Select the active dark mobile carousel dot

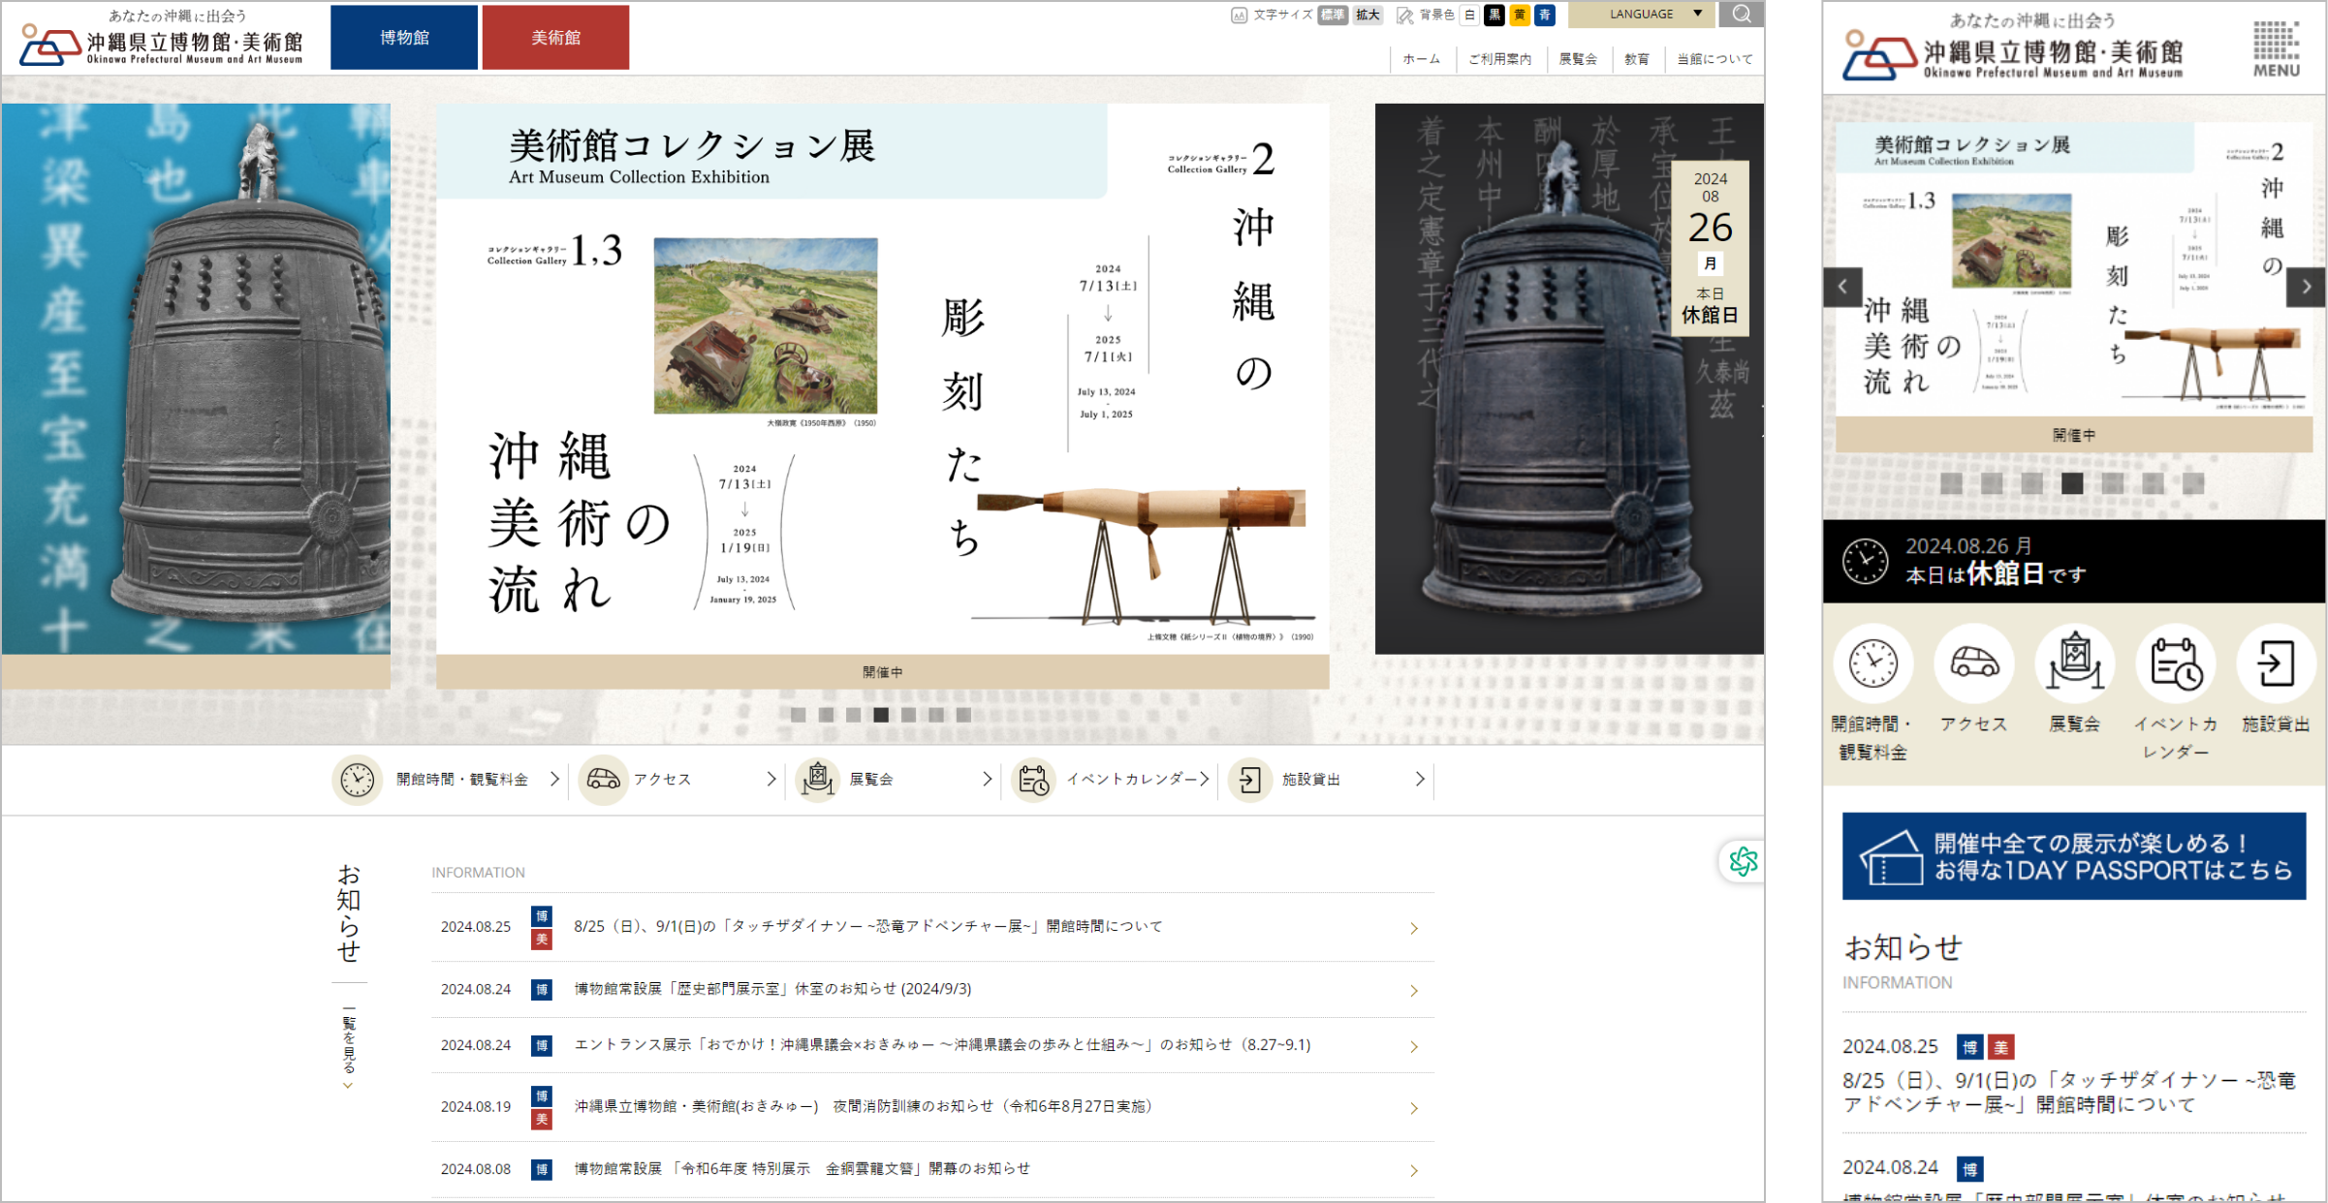(x=2072, y=483)
